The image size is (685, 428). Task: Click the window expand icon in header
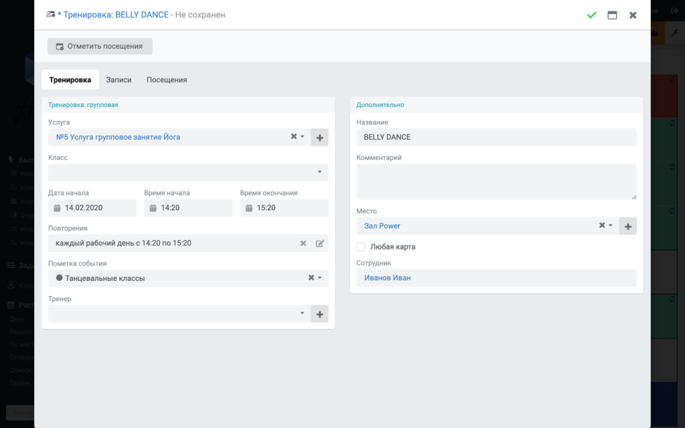(612, 15)
